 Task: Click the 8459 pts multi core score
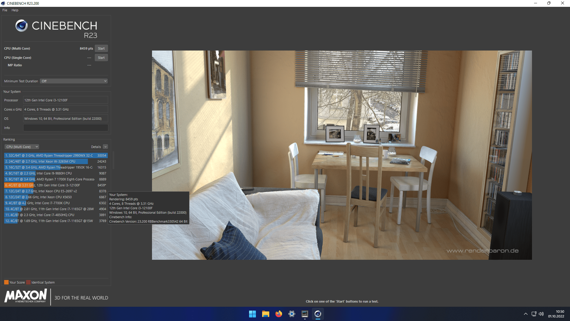pyautogui.click(x=86, y=48)
